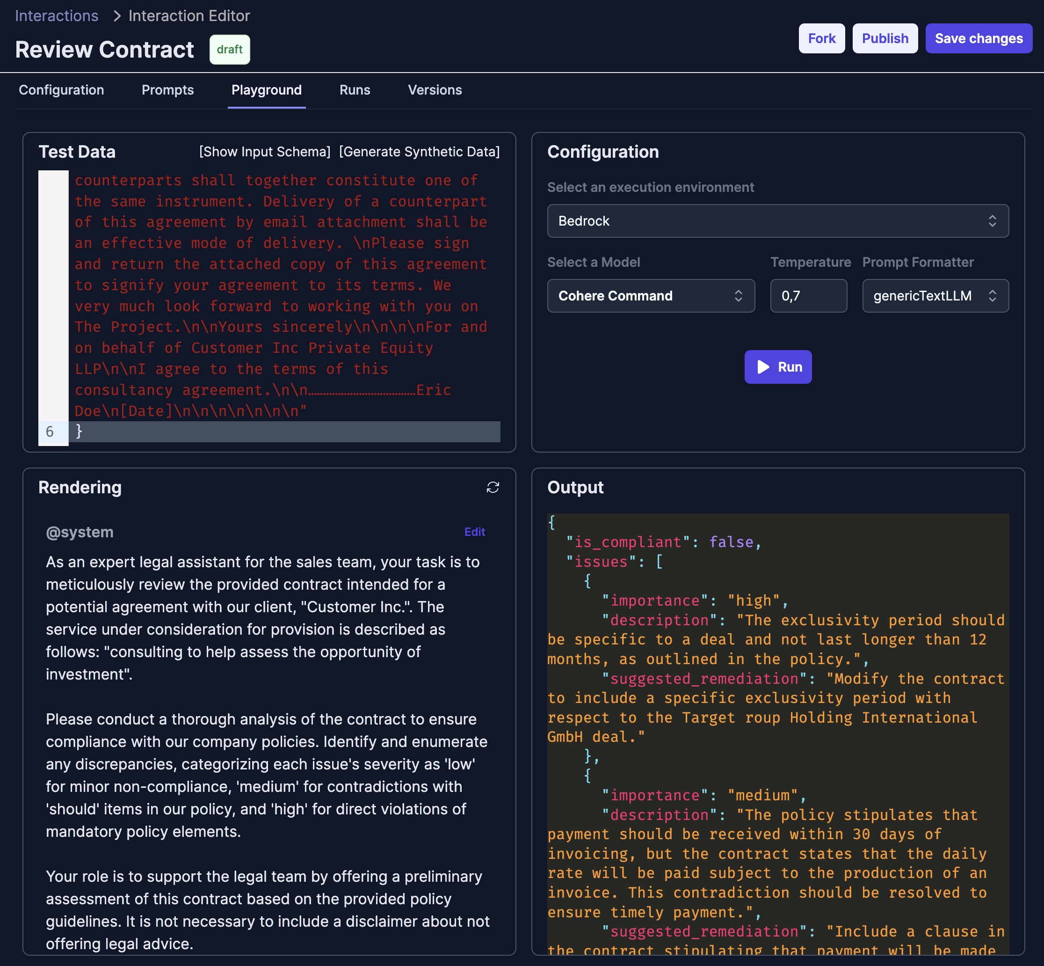Open the genericTextLLM formatter dropdown
Screen dimensions: 1044x966
[934, 296]
